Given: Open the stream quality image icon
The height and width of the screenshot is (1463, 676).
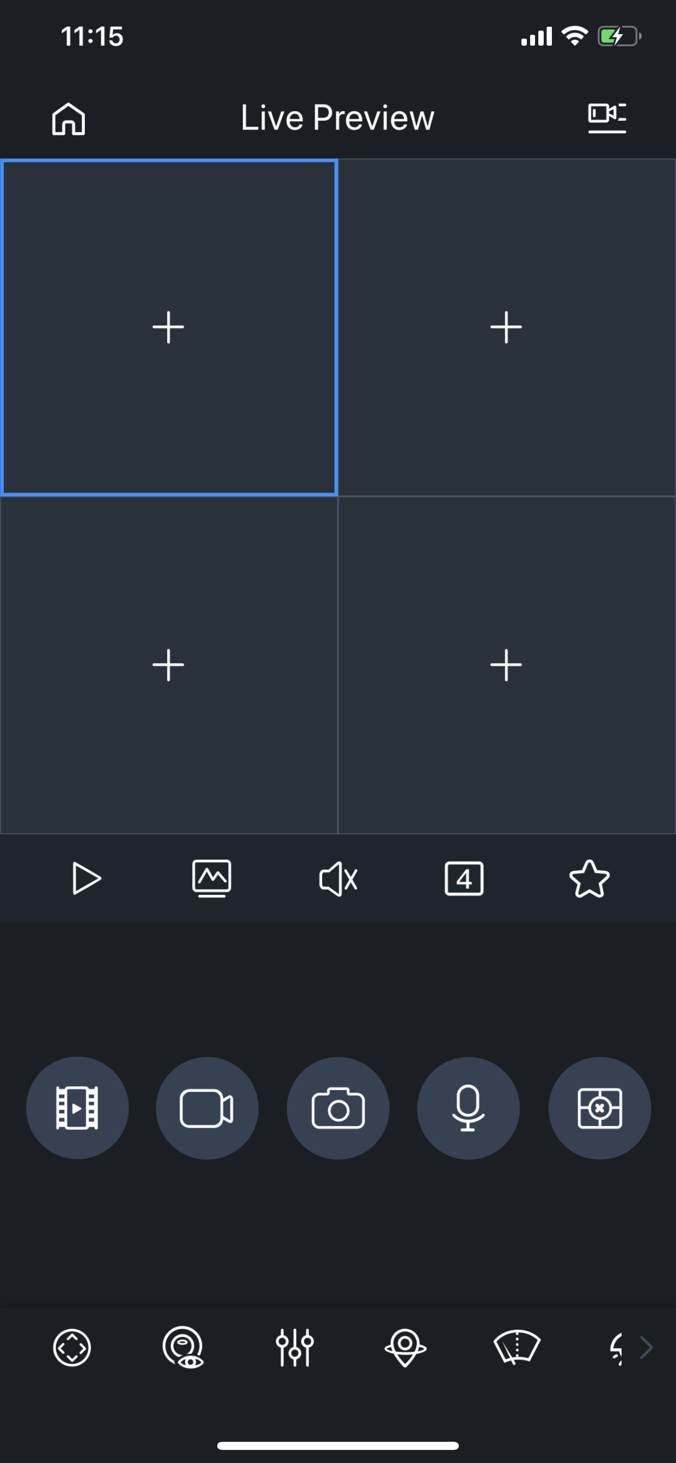Looking at the screenshot, I should 212,878.
